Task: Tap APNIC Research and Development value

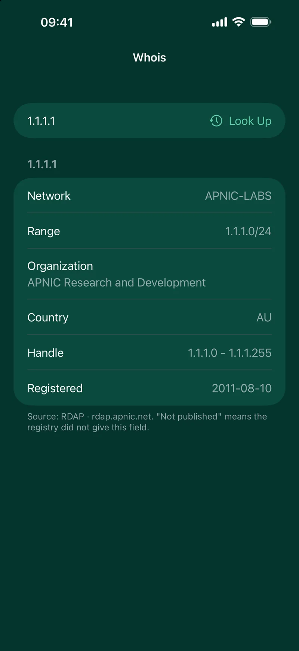Action: pyautogui.click(x=117, y=282)
